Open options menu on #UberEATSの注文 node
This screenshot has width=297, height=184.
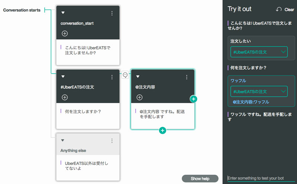coord(112,77)
